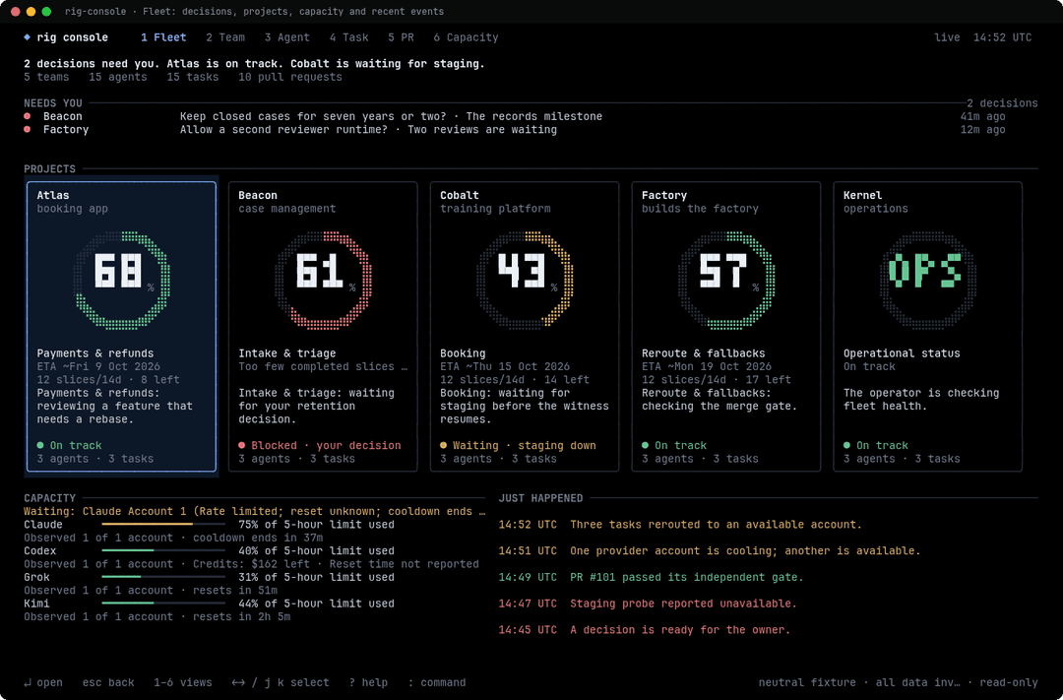Viewport: 1063px width, 700px height.
Task: Switch to the 6 Capacity view
Action: pyautogui.click(x=466, y=37)
